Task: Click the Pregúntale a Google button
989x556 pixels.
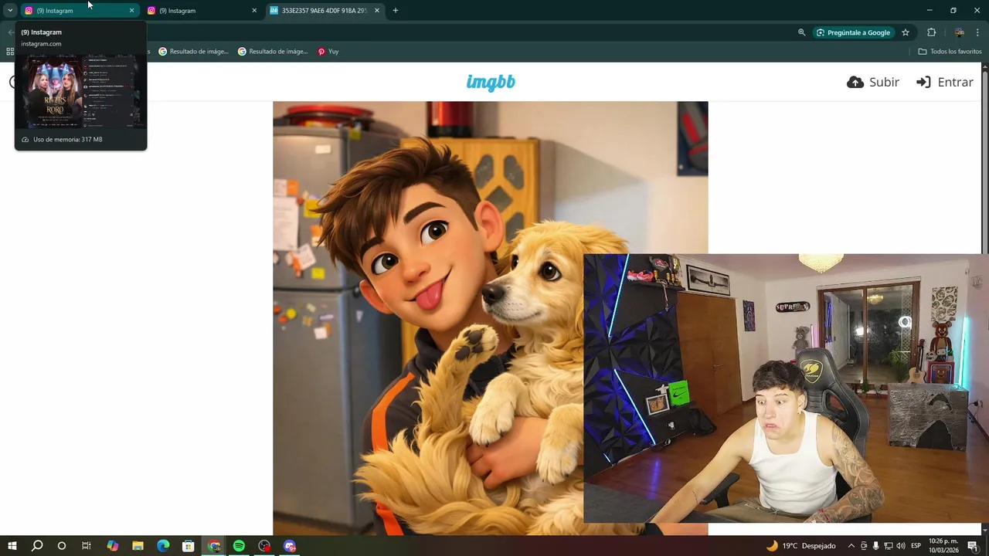Action: (853, 32)
